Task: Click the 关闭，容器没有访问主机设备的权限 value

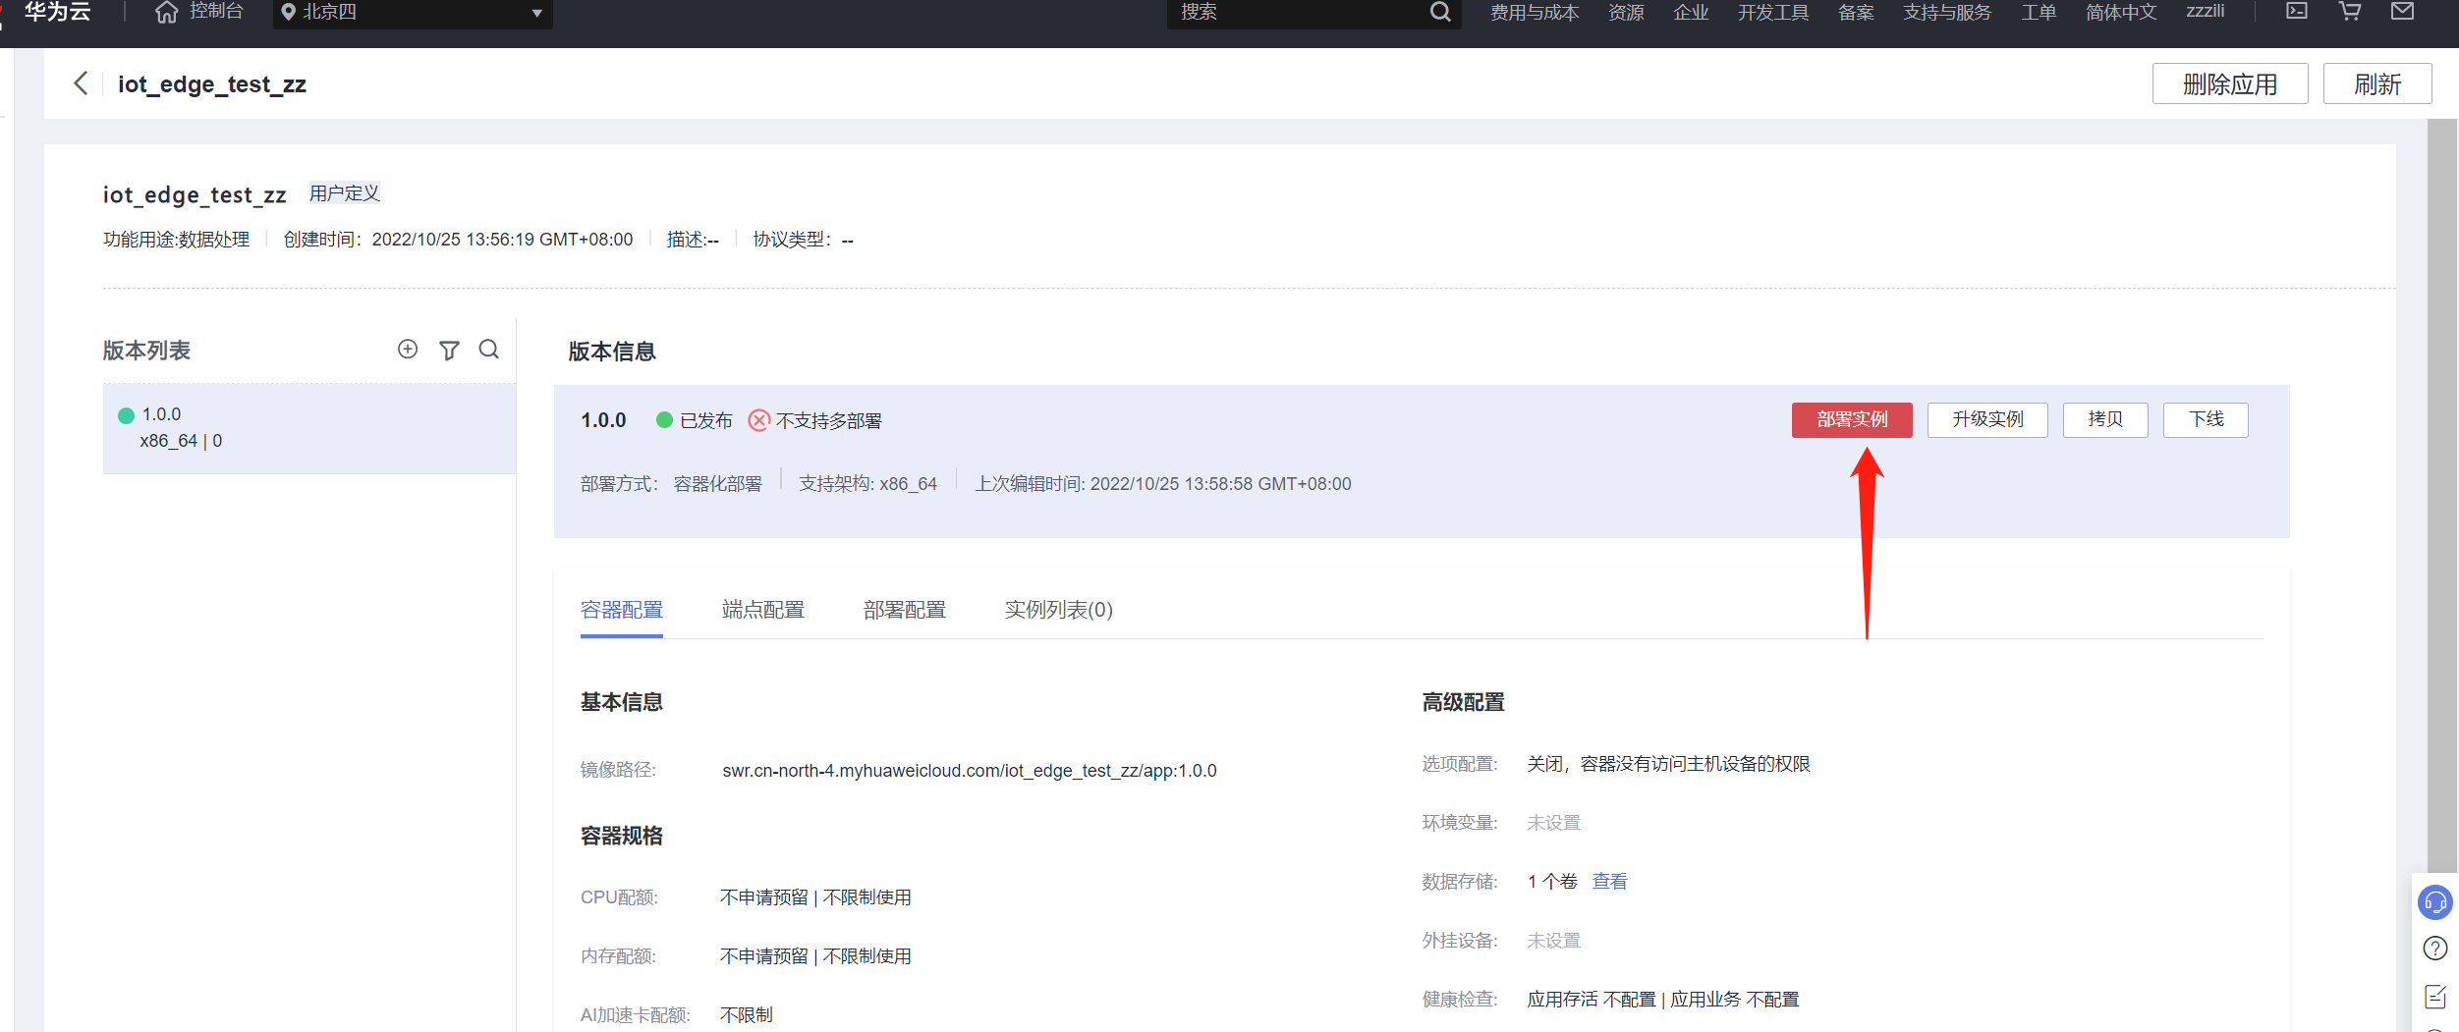Action: (x=1668, y=764)
